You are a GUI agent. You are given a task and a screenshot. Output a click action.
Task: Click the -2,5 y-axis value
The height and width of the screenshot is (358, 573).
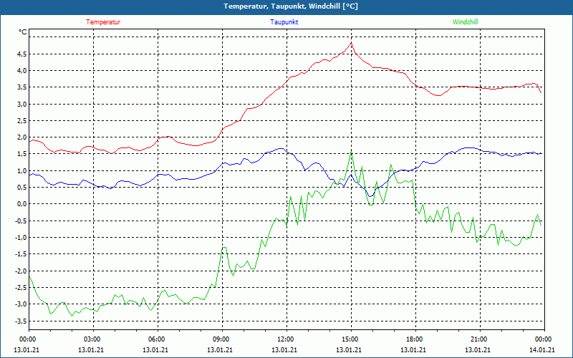(21, 288)
